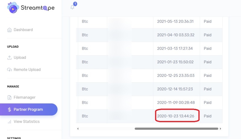Go to Remote Upload page
241x139 pixels.
click(x=27, y=70)
